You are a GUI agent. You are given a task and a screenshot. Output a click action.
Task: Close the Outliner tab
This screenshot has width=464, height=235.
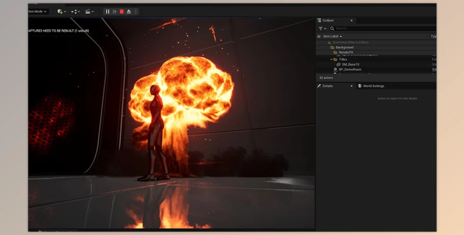[351, 20]
